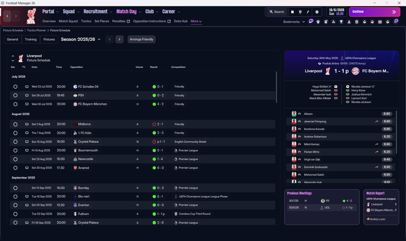Click TV icon on Arsenal row
Image resolution: width=406 pixels, height=241 pixels.
27,168
